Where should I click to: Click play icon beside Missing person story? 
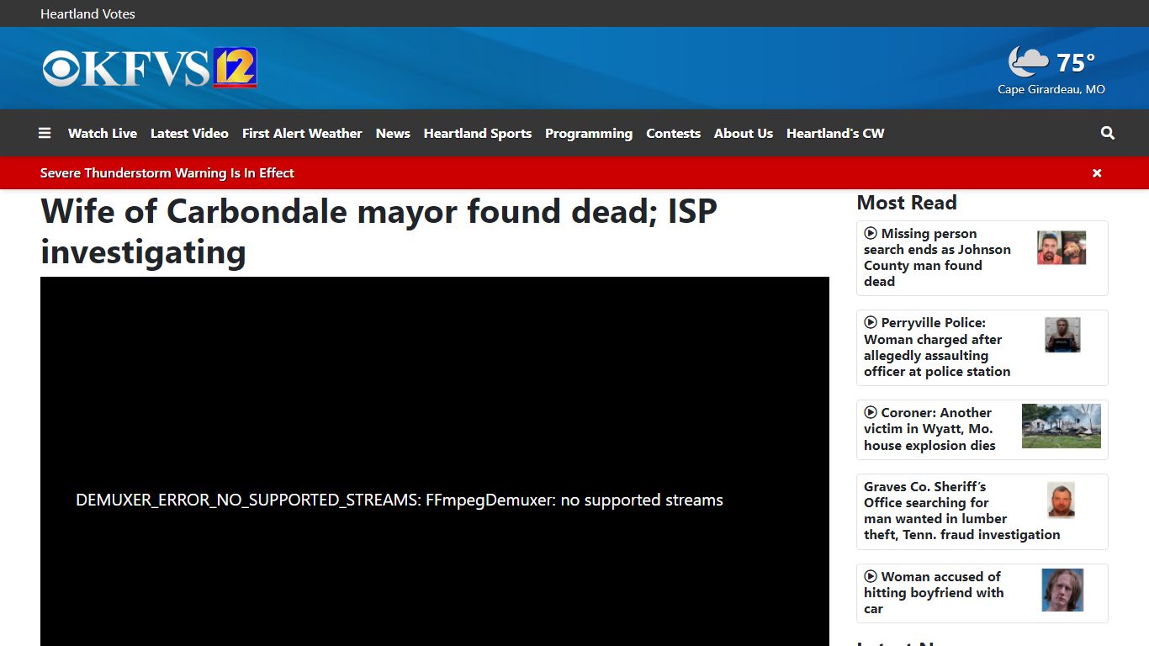tap(871, 233)
